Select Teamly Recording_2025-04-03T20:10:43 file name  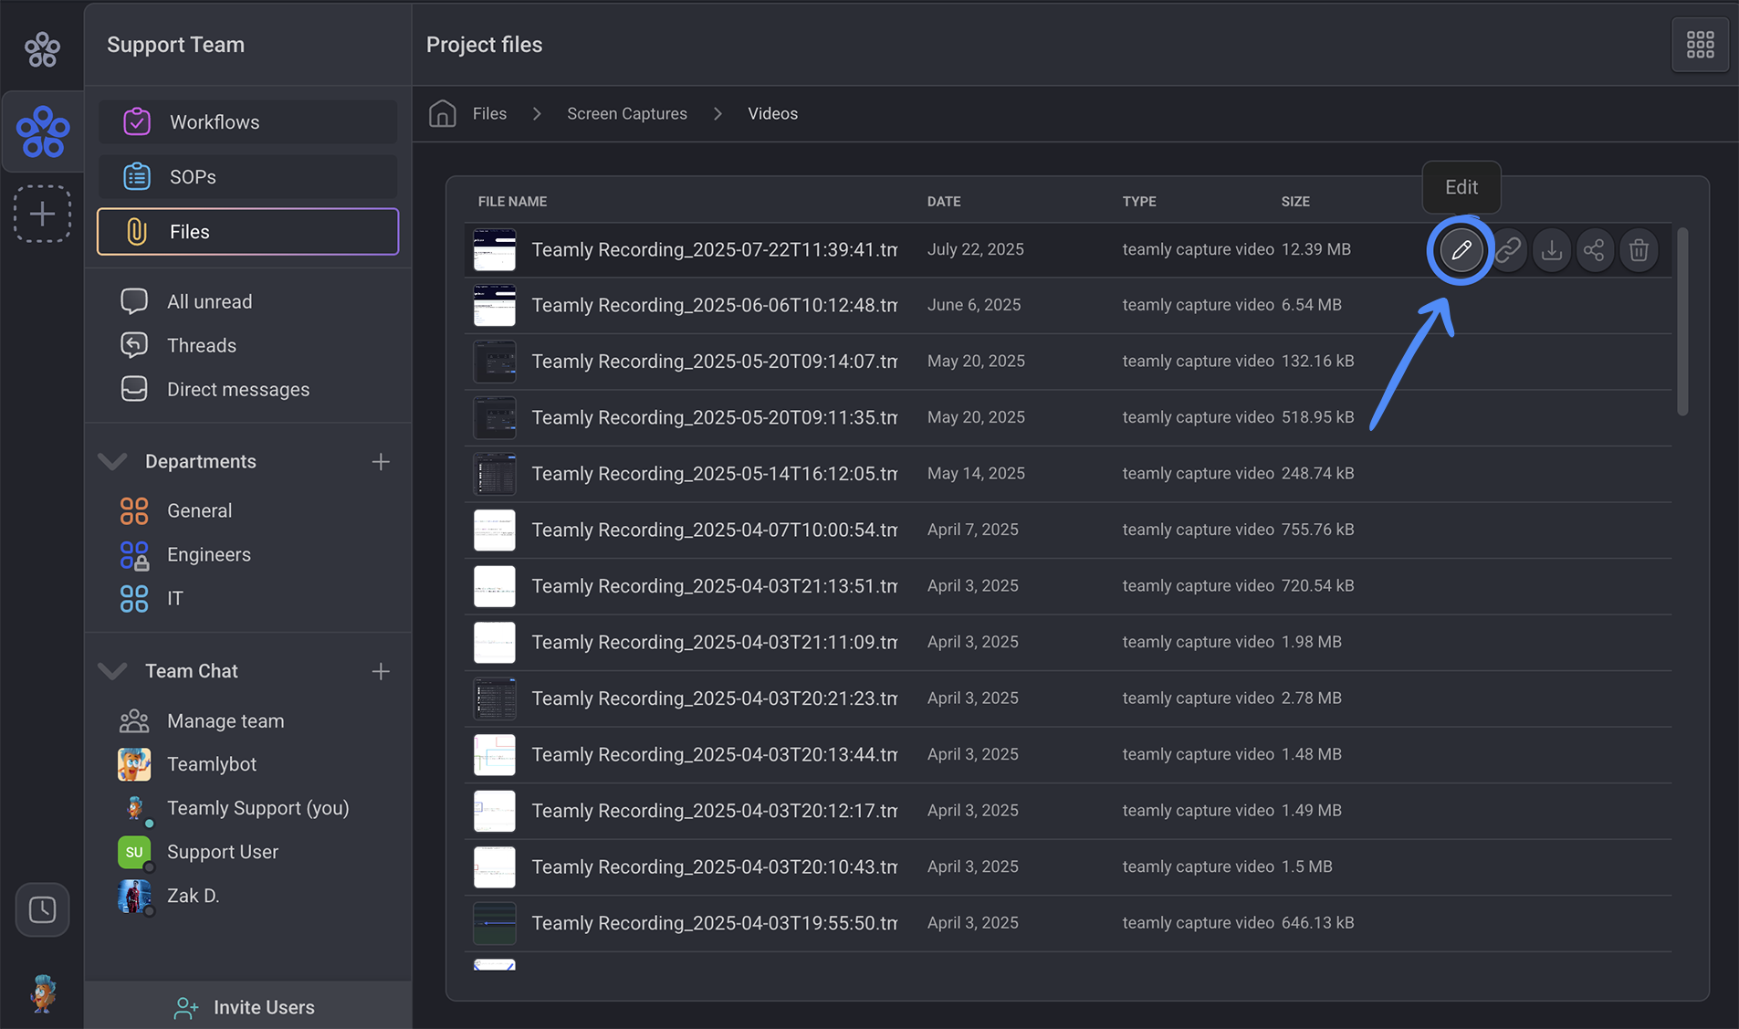pyautogui.click(x=714, y=866)
